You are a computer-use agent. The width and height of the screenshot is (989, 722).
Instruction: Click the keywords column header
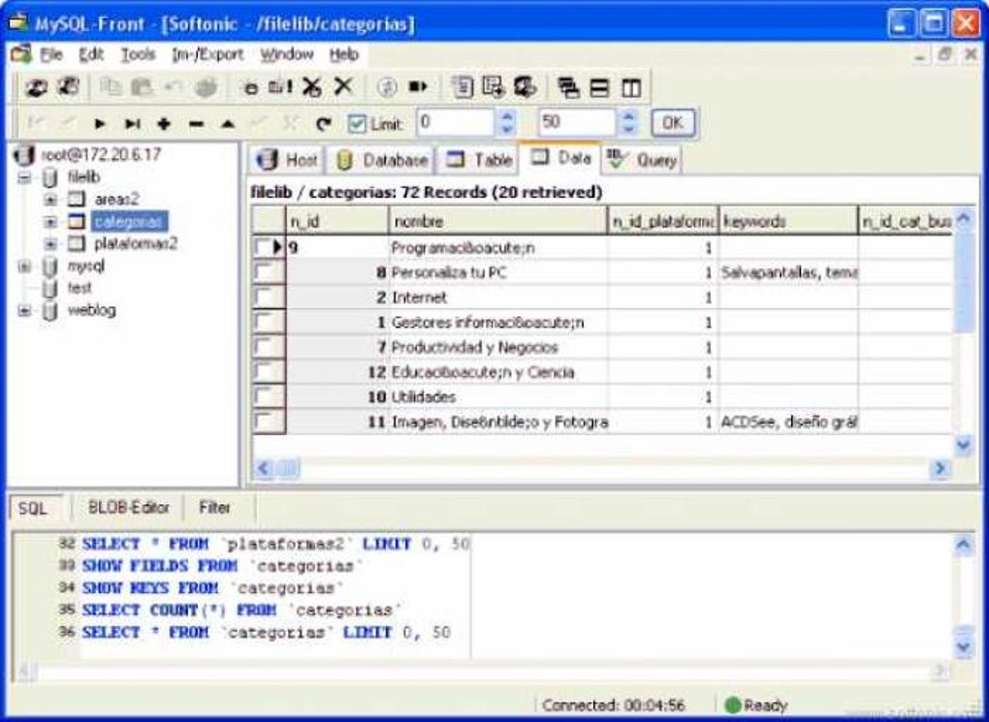click(x=787, y=221)
